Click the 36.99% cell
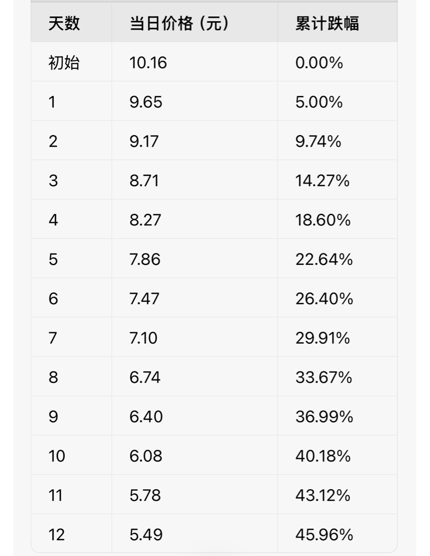The image size is (430, 556). coord(324,416)
